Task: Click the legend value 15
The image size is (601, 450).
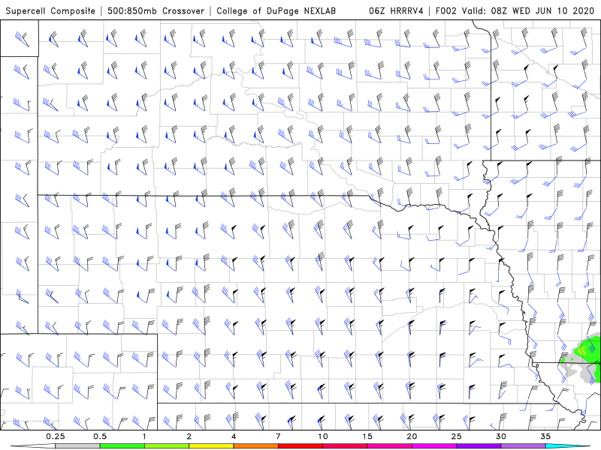Action: click(367, 436)
